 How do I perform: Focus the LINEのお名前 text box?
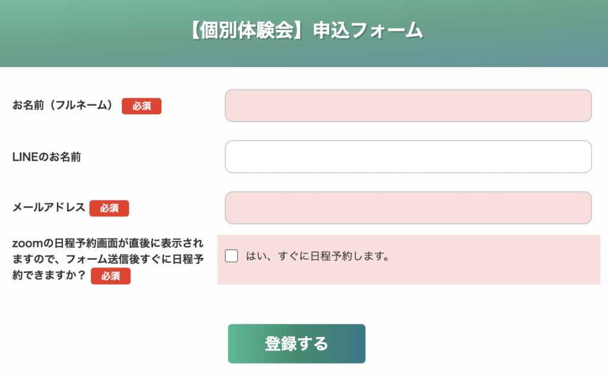pos(408,157)
